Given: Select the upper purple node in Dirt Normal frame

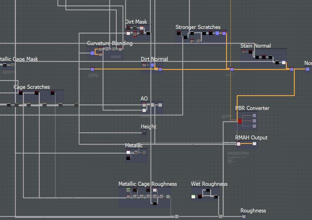Looking at the screenshot, I should click(x=152, y=65).
